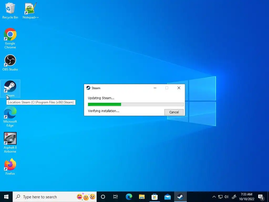Screen dimensions: 269x202
Task: Click the emoji graphic in the search box
Action: (86, 196)
